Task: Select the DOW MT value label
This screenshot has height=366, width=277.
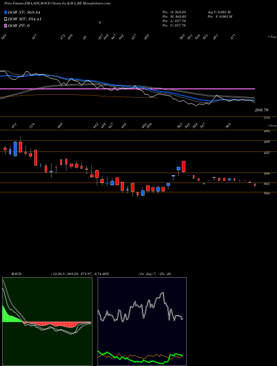Action: pyautogui.click(x=25, y=19)
